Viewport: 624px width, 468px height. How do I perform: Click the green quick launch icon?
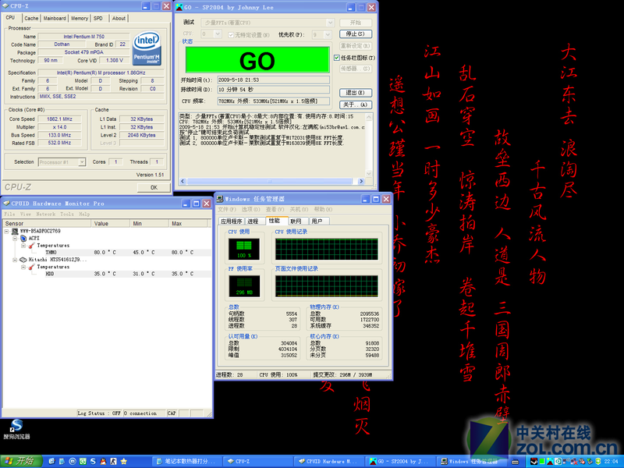point(83,461)
